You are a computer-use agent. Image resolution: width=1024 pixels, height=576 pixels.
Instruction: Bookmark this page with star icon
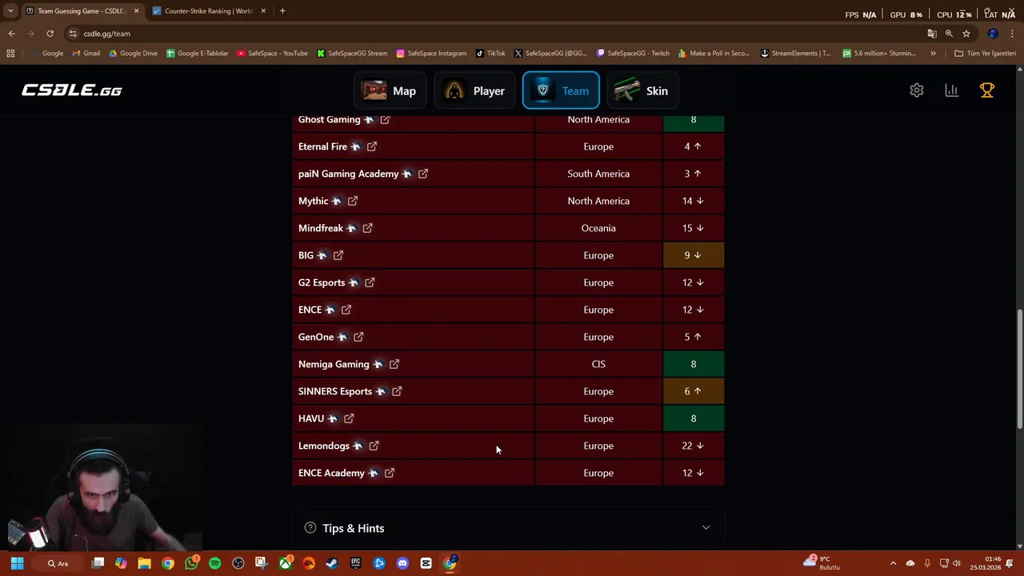tap(966, 34)
